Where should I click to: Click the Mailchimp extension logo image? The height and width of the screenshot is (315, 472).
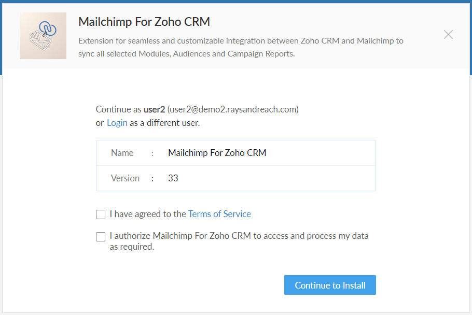click(43, 36)
